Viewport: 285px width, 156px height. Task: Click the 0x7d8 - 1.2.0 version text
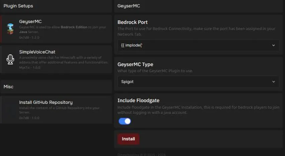29,37
